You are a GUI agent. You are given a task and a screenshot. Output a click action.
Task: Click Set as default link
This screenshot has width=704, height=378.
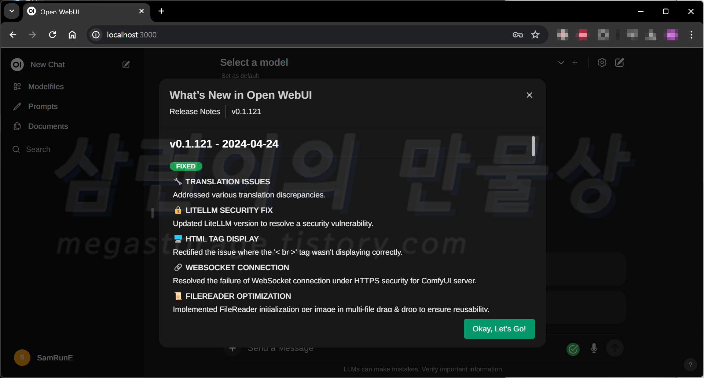coord(240,76)
